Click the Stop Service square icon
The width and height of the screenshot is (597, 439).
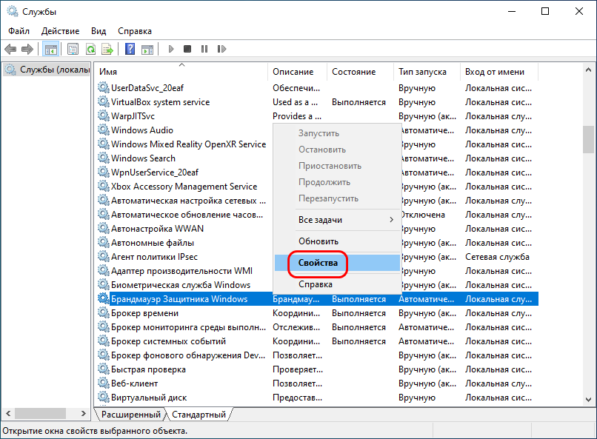click(187, 49)
